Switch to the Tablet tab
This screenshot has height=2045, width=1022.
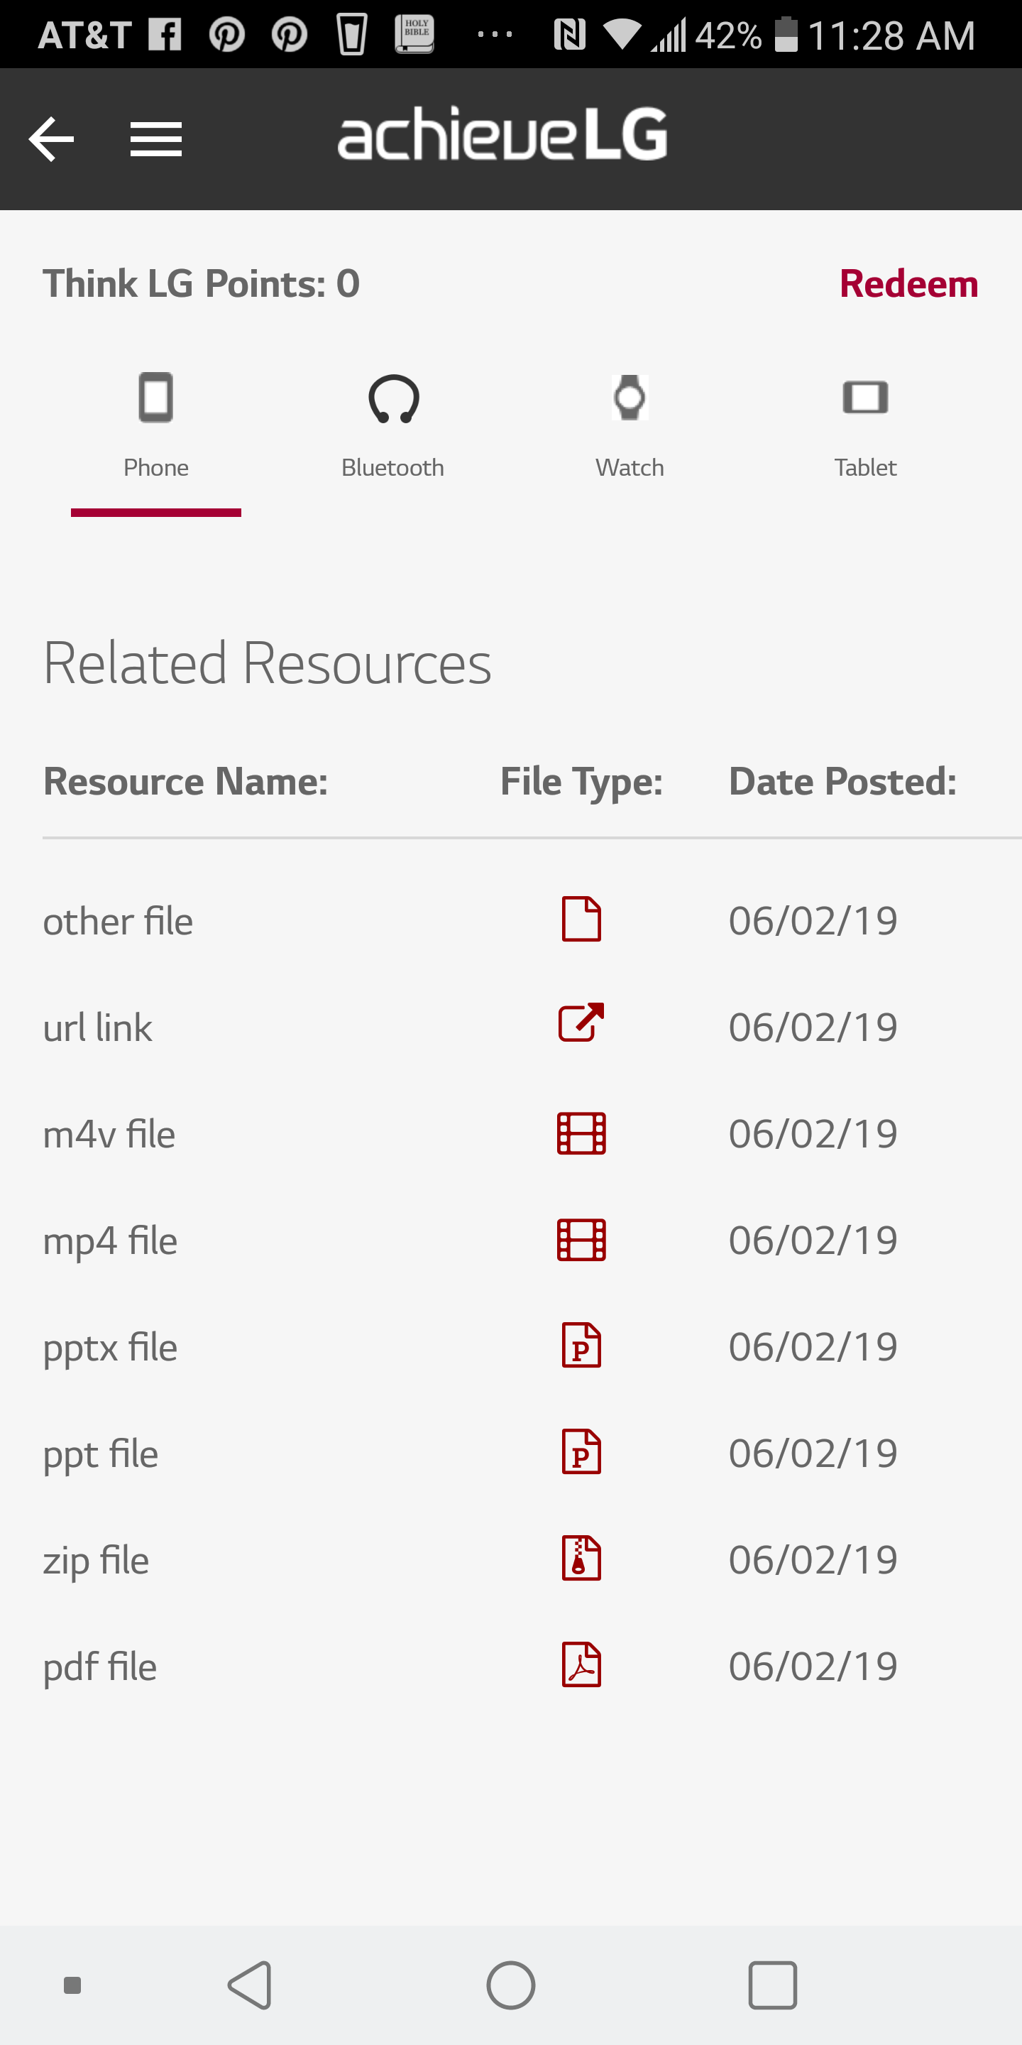pos(865,425)
